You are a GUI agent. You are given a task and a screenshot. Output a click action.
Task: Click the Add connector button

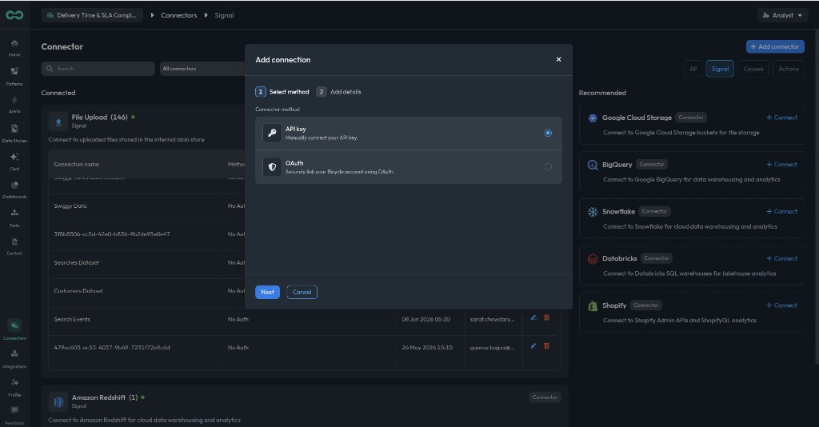click(775, 46)
